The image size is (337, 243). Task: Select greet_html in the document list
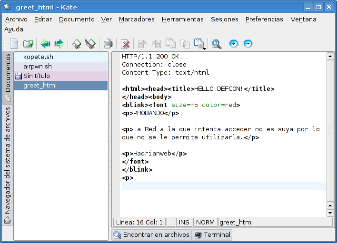tap(61, 86)
